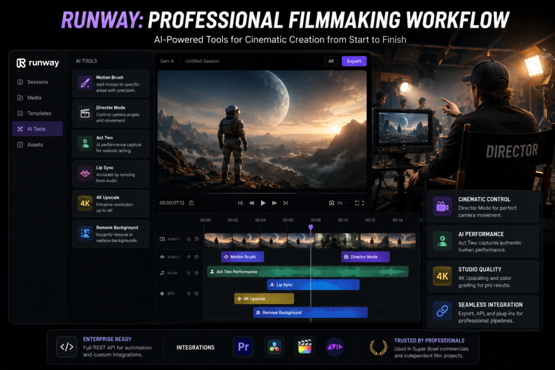Lock the Audio 1 track
This screenshot has width=555, height=370.
coord(196,257)
